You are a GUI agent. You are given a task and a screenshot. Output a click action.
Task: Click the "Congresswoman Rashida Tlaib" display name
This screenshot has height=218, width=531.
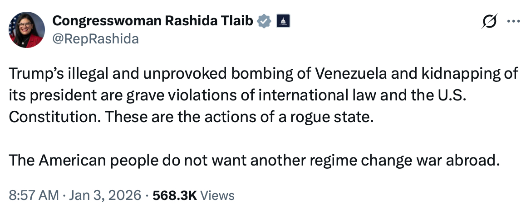tap(153, 20)
